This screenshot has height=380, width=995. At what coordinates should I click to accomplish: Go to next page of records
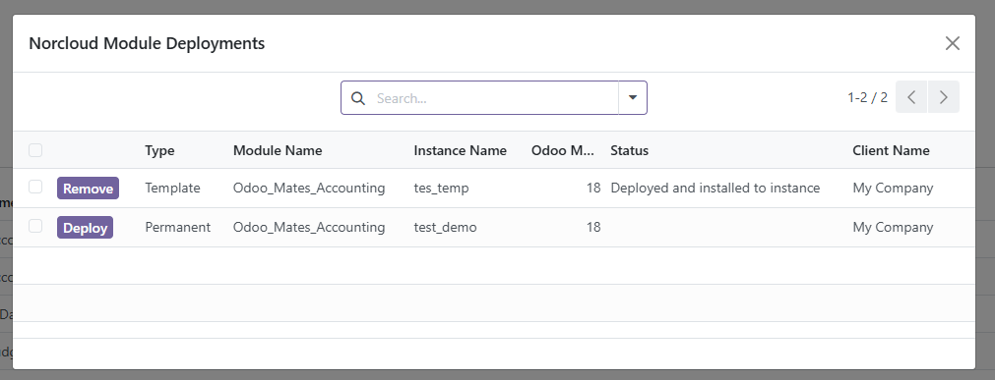click(x=944, y=97)
